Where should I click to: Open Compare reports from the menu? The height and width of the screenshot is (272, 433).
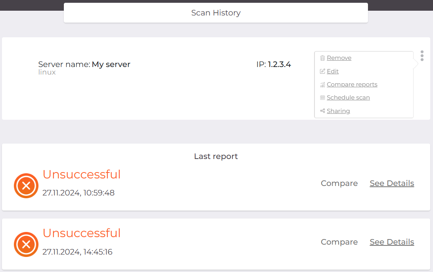coord(352,84)
